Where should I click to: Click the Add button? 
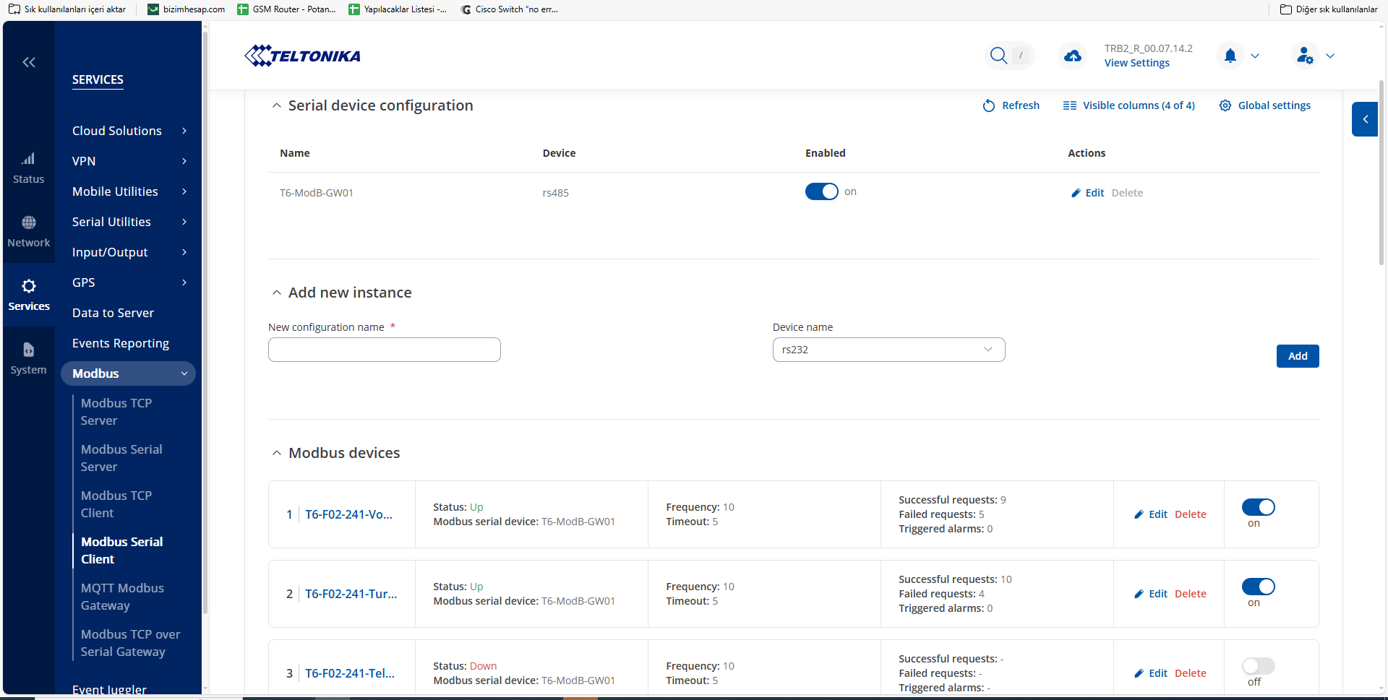1297,356
